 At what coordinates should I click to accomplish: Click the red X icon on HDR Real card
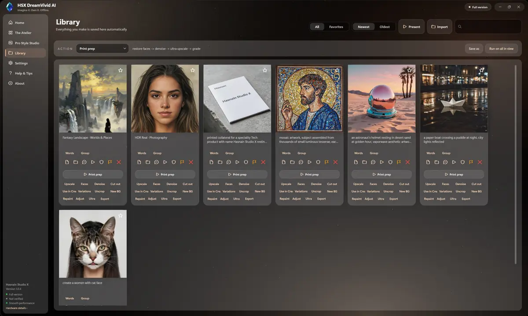coord(191,162)
